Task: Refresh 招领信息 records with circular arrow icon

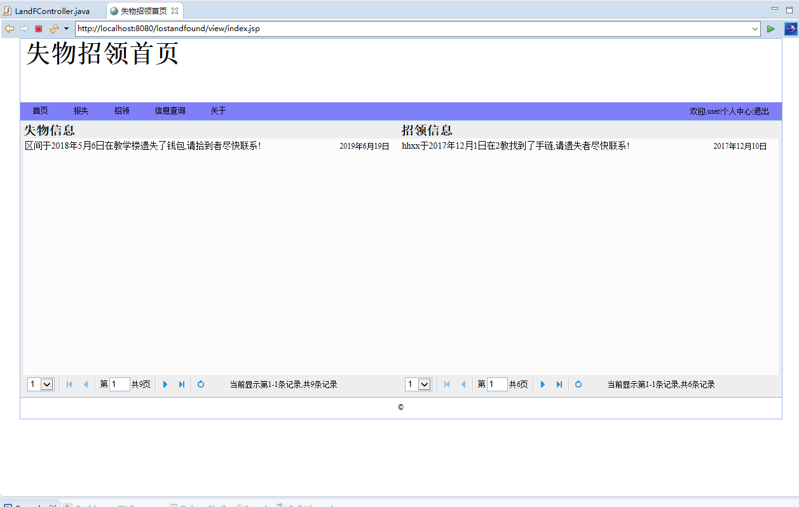Action: (x=578, y=384)
